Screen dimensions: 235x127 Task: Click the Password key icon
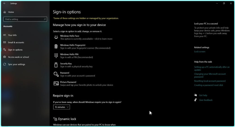[x=56, y=74]
